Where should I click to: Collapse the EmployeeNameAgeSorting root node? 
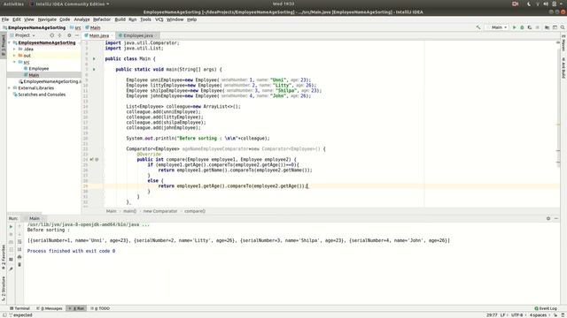point(10,42)
